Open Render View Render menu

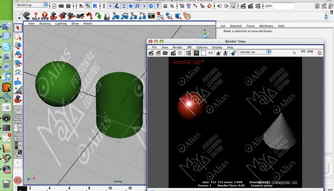click(177, 47)
